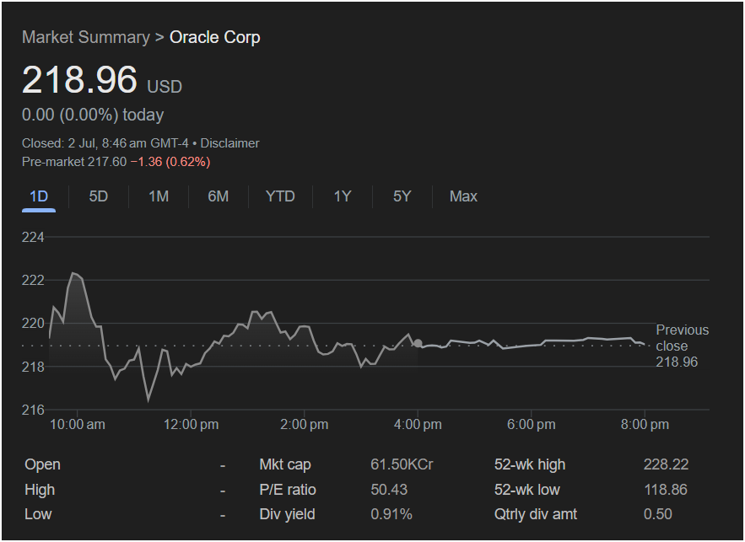
Task: Click the 12:00 pm x-axis label
Action: coord(191,425)
